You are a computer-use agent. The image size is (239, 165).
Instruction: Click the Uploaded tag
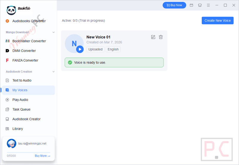click(x=95, y=49)
